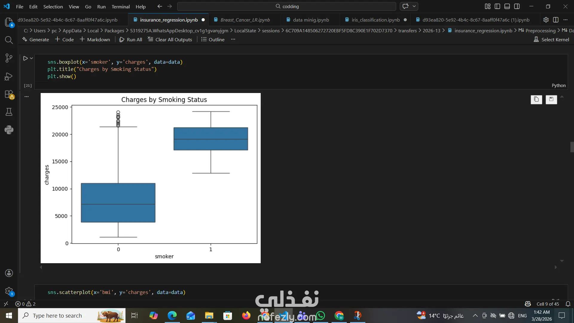The image size is (574, 323).
Task: Open the Extensions view icon
Action: pos(9,94)
